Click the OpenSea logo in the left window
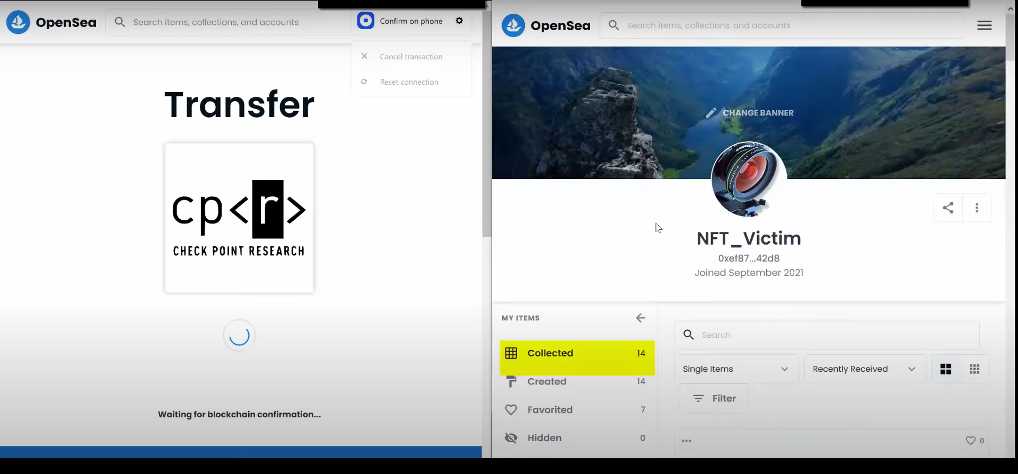1018x474 pixels. 51,22
